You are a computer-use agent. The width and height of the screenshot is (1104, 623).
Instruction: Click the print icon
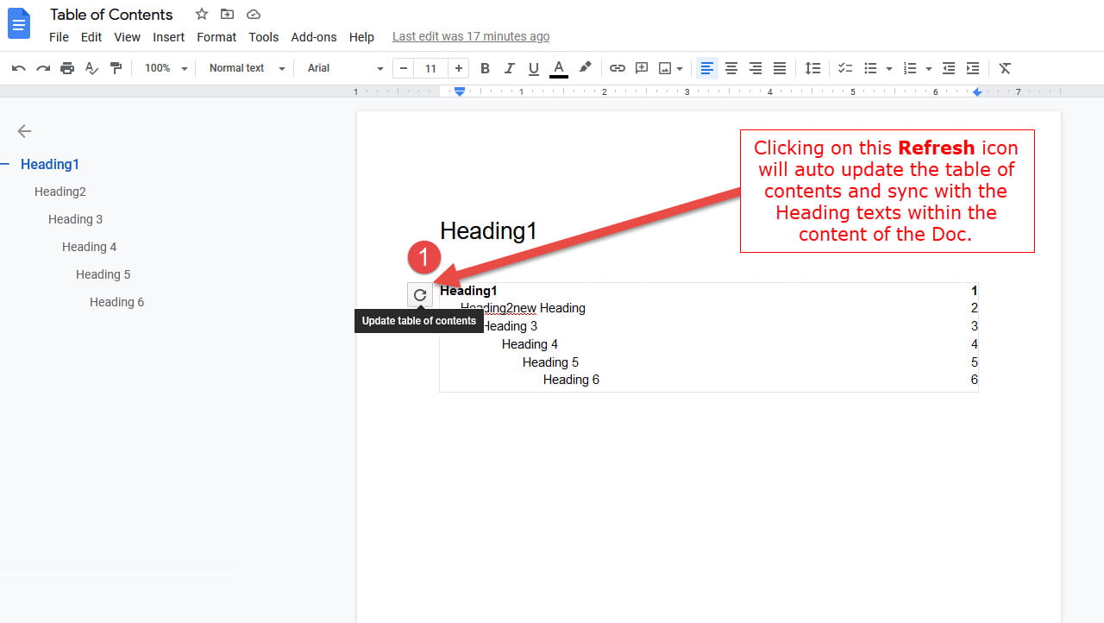tap(66, 68)
